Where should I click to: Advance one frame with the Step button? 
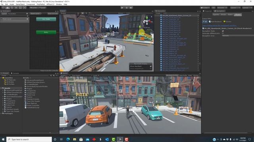tap(131, 8)
